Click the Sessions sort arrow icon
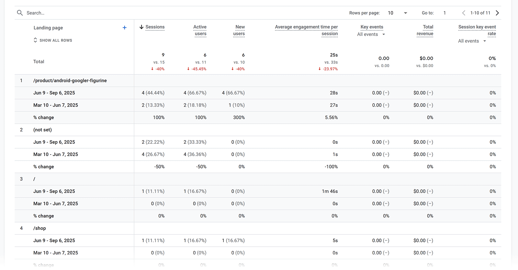This screenshot has width=518, height=270. click(141, 27)
